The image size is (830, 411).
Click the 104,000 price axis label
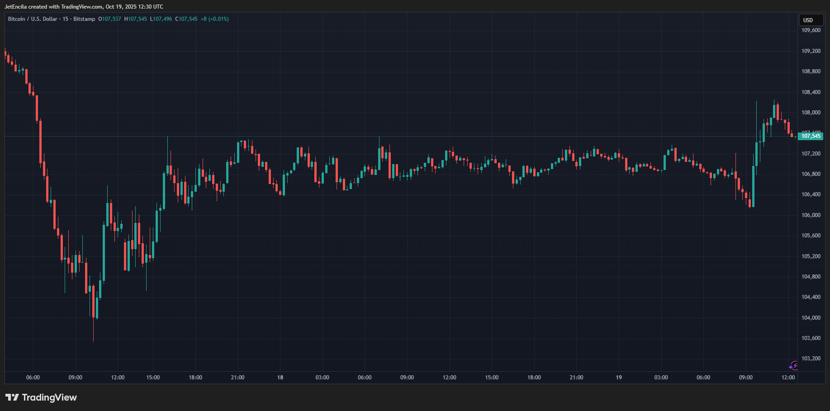coord(811,318)
